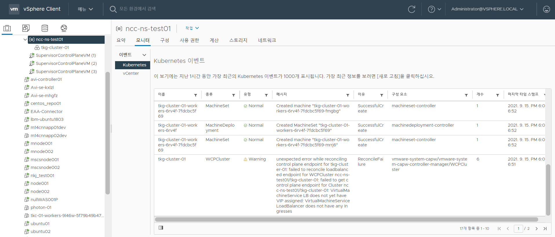Image resolution: width=555 pixels, height=237 pixels.
Task: Open the 작업 actions dropdown
Action: click(192, 28)
